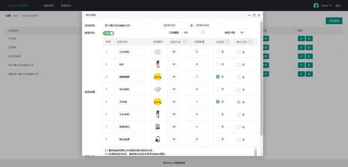Check 无奖品 checkbox for 移动电源
Screen dimensions: 348x167
(218, 139)
